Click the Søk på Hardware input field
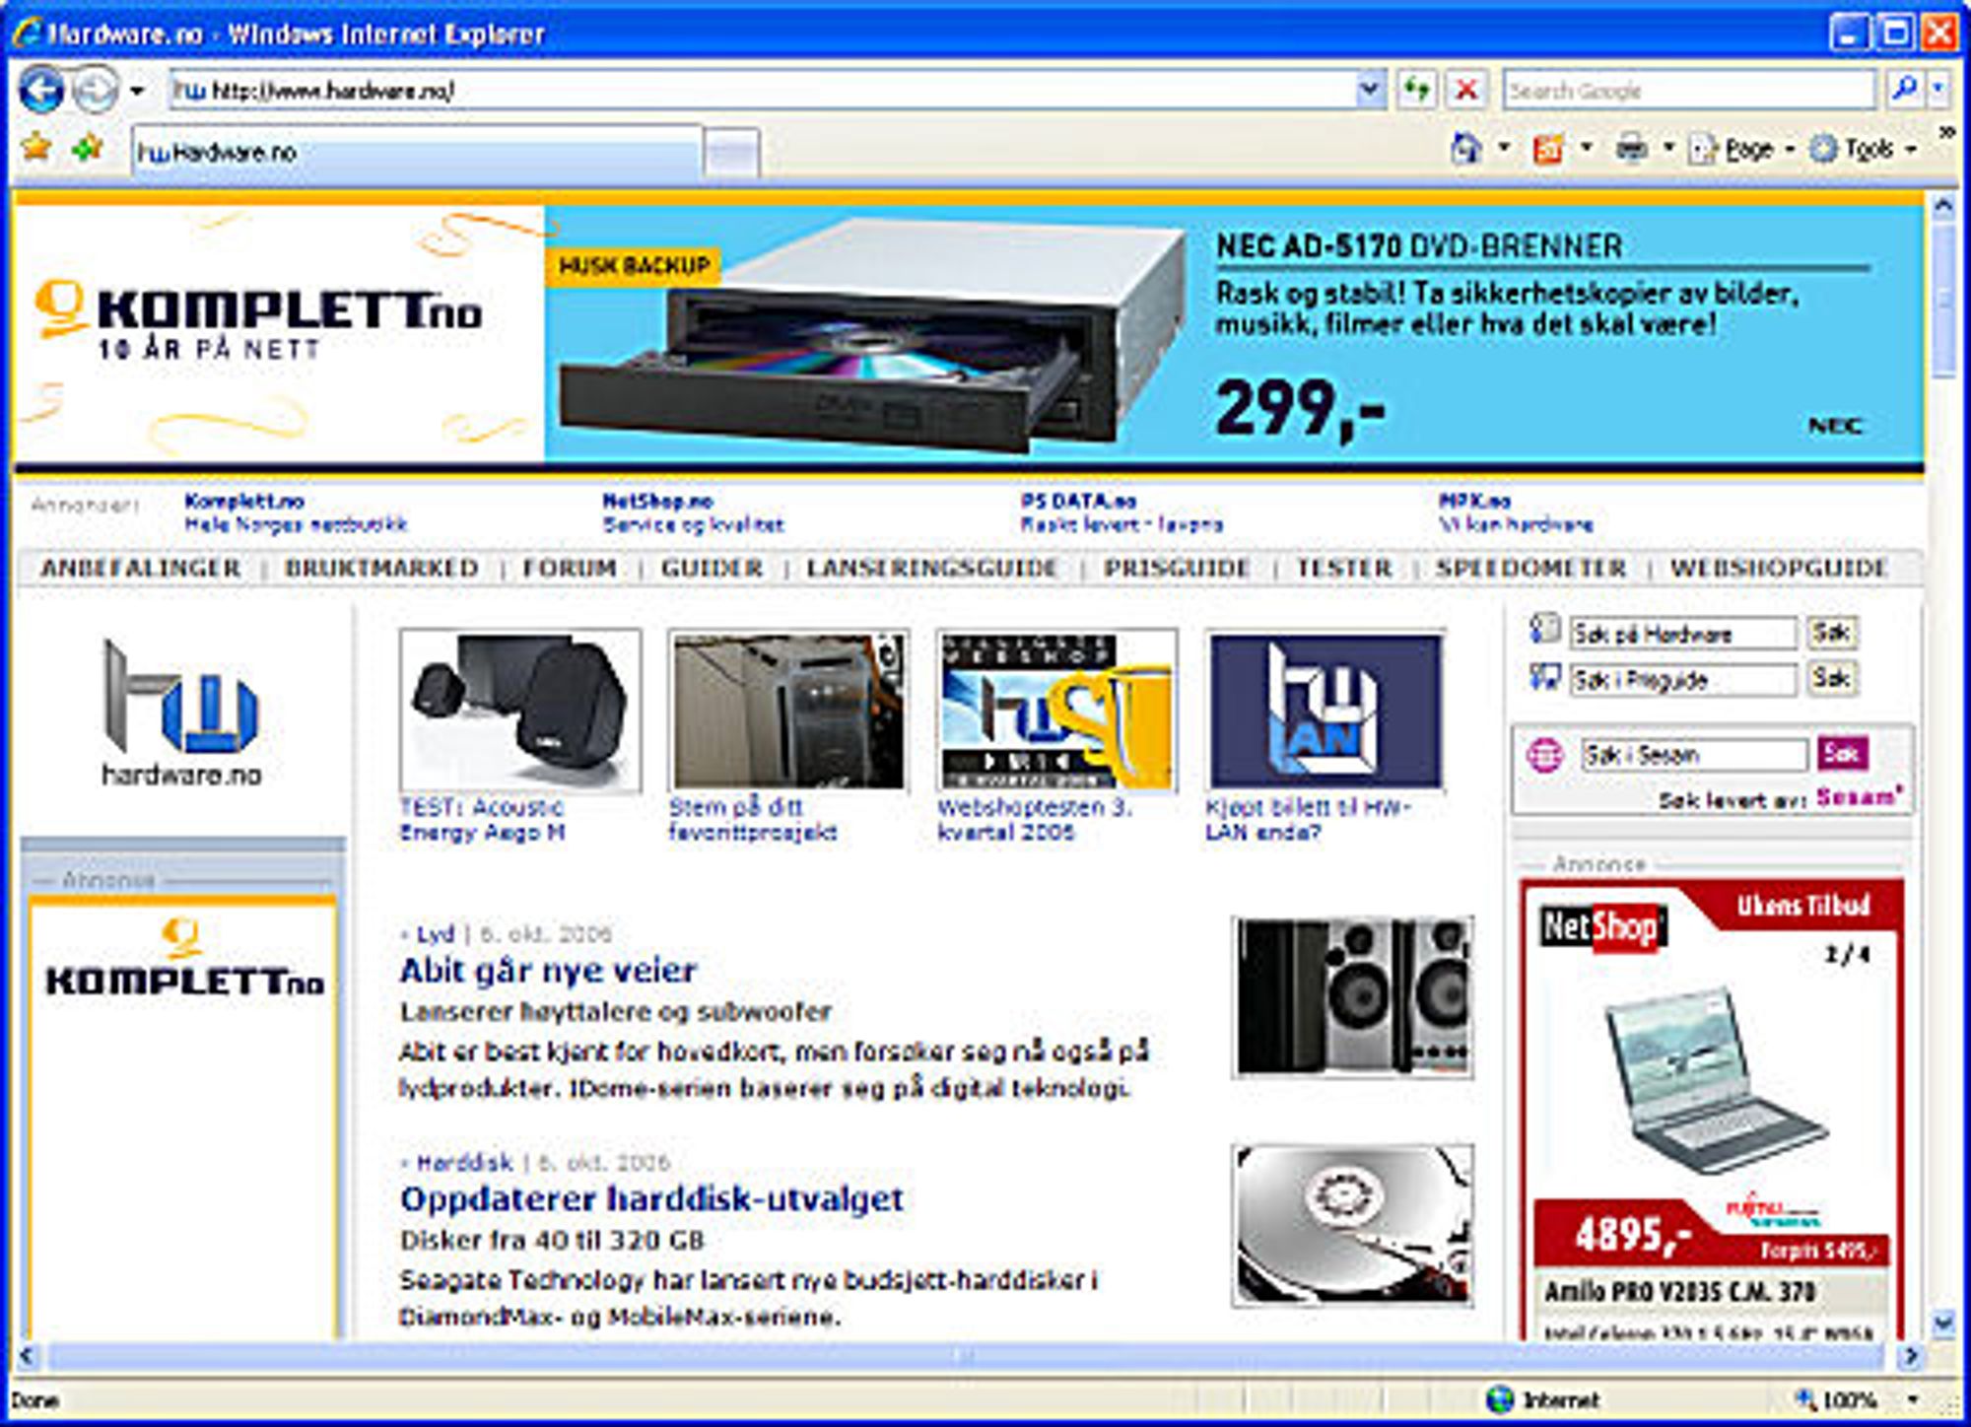 click(x=1683, y=634)
